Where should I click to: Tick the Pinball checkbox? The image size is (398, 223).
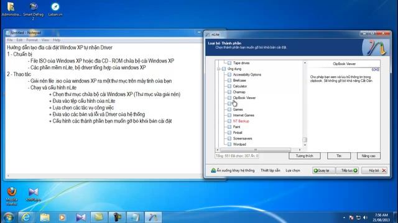click(x=229, y=133)
